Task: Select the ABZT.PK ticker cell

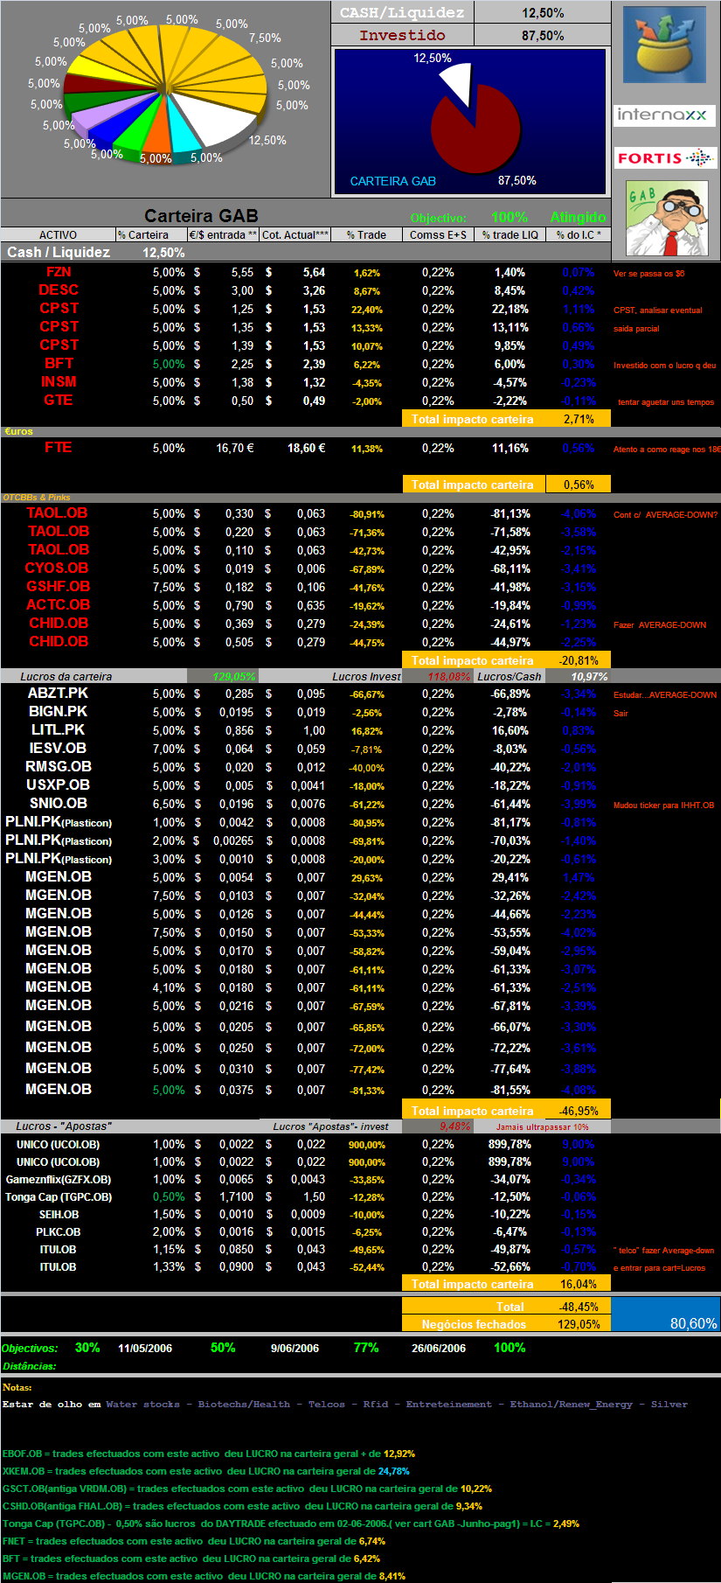Action: (x=59, y=694)
